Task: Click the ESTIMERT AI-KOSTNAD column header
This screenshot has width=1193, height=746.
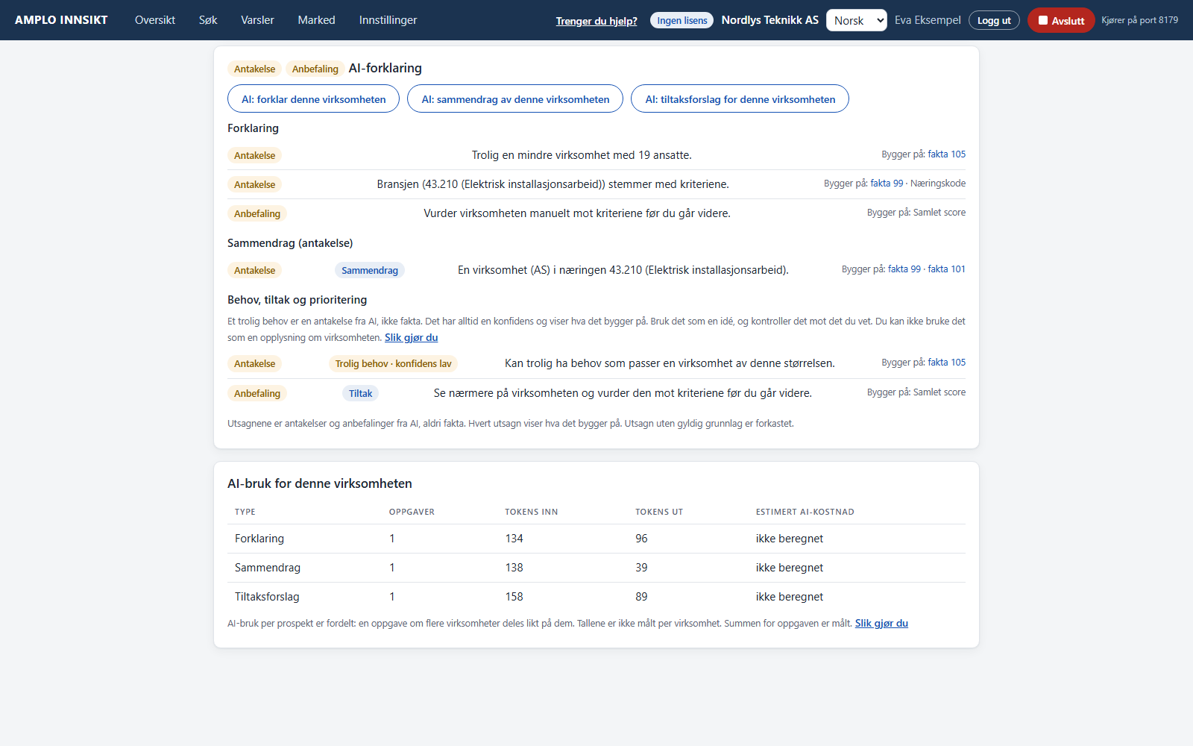Action: [805, 512]
